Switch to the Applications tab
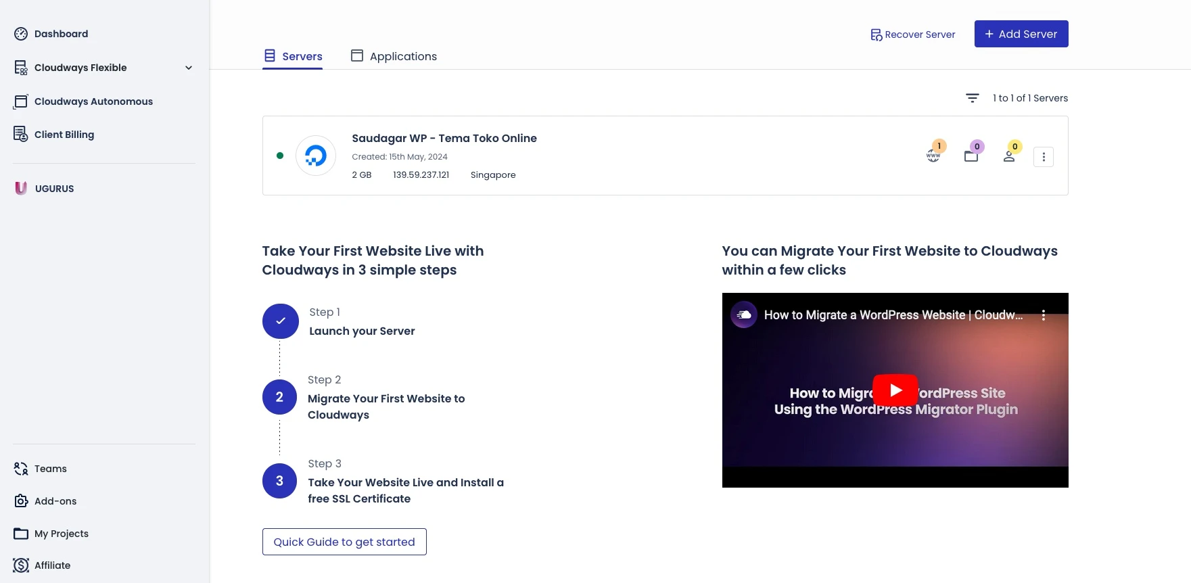The width and height of the screenshot is (1191, 583). click(394, 56)
